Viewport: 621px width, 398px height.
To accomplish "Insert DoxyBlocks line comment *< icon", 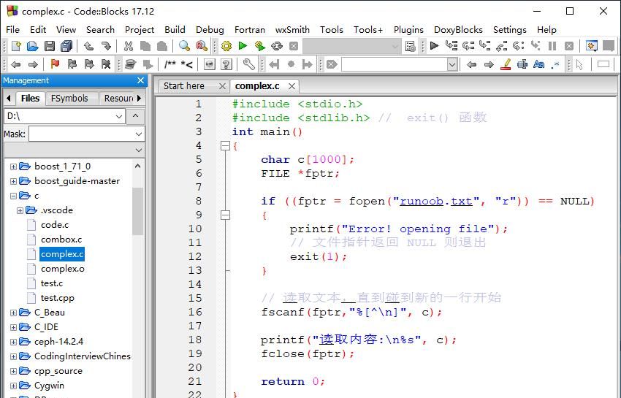I will pyautogui.click(x=186, y=64).
